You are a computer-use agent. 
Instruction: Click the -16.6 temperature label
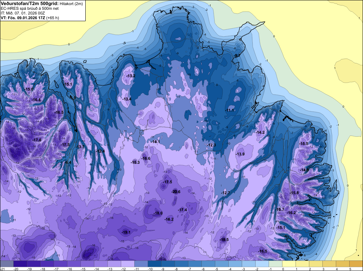[x=146, y=158]
